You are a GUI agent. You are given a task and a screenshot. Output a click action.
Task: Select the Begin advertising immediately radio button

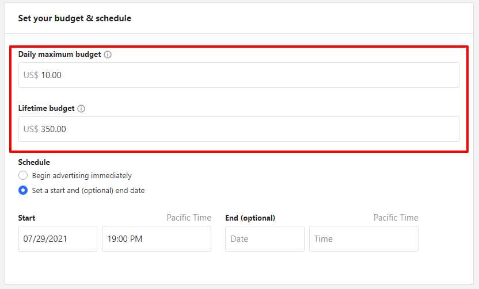(x=23, y=175)
